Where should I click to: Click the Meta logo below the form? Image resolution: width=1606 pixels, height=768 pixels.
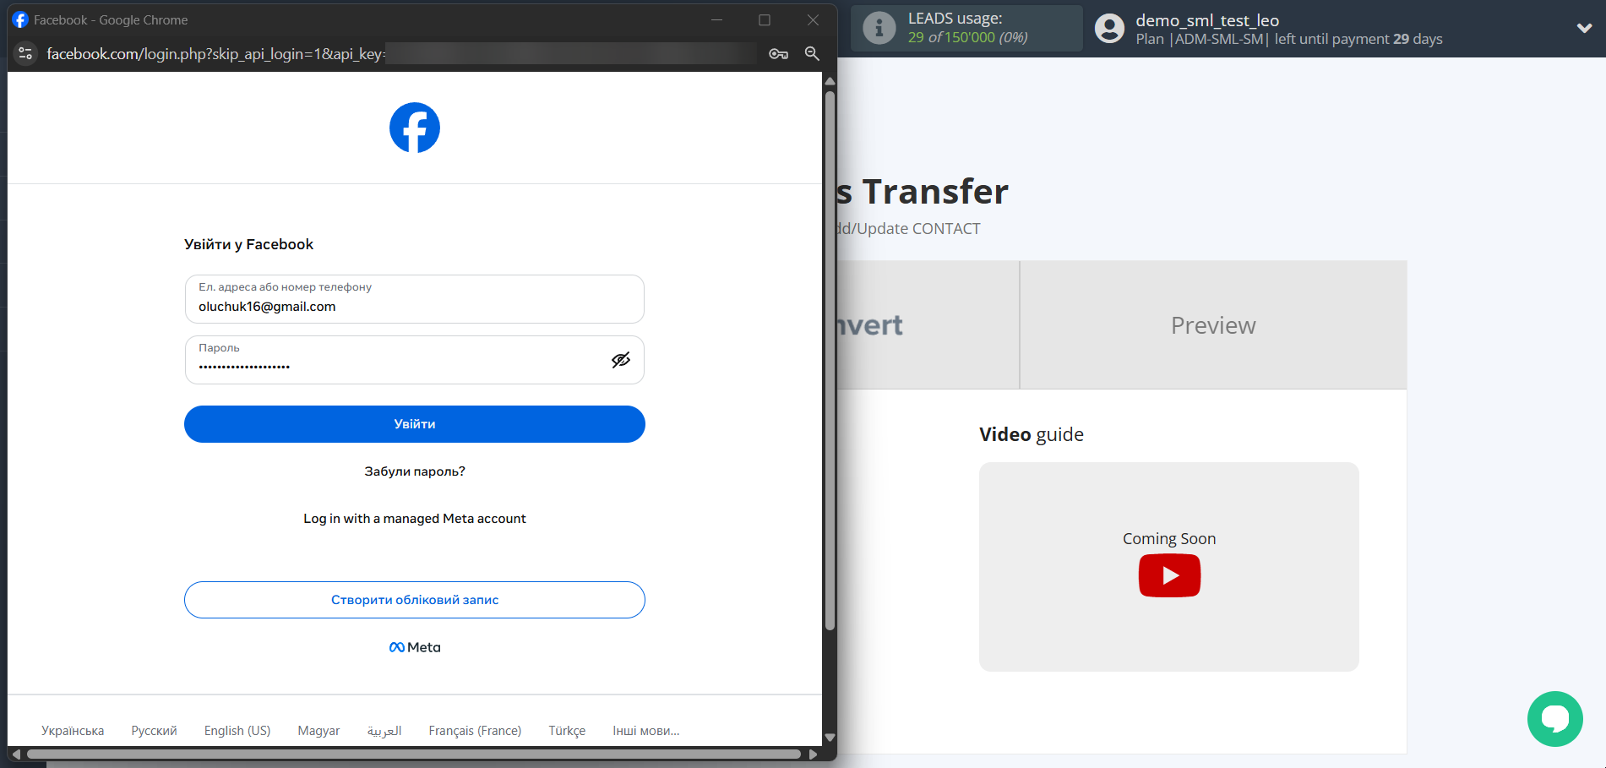pyautogui.click(x=415, y=647)
